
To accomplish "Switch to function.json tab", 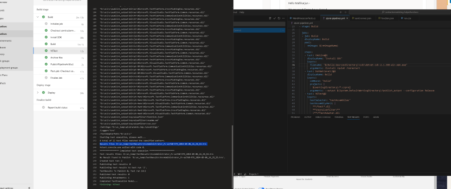I will 387,18.
